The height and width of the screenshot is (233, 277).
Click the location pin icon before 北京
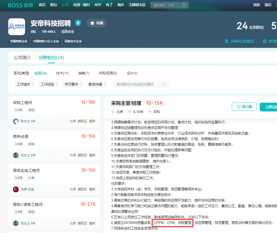[x=113, y=112]
